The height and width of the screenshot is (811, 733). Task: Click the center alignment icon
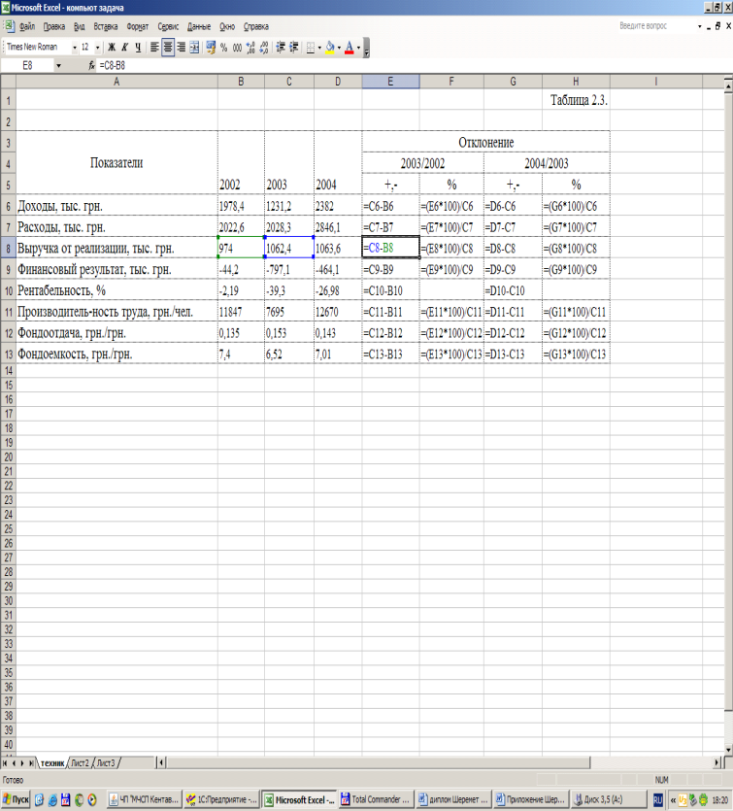click(x=168, y=48)
